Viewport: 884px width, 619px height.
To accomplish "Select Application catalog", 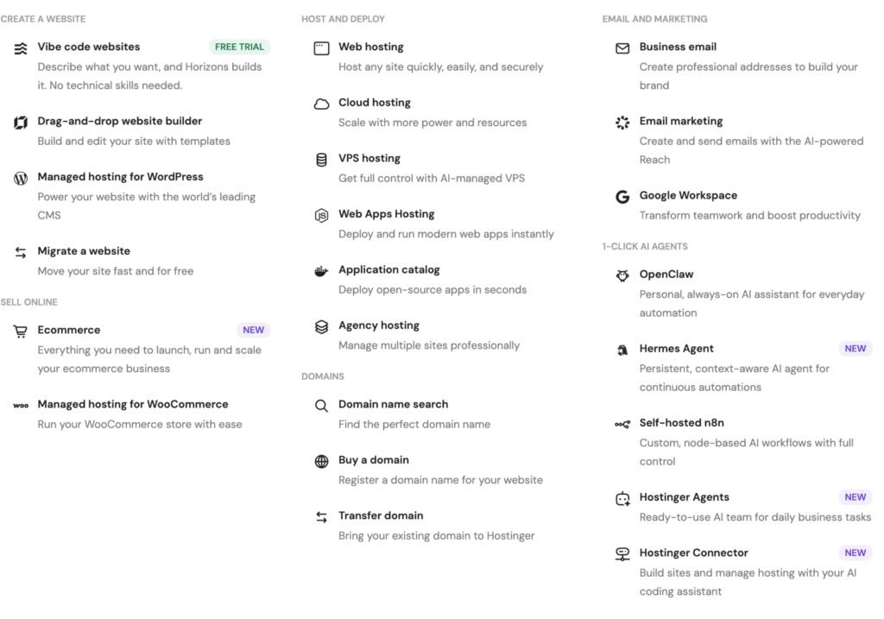I will click(389, 270).
